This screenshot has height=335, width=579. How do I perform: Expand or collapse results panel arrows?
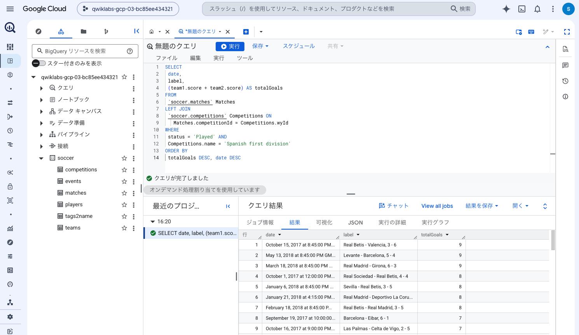(x=545, y=206)
